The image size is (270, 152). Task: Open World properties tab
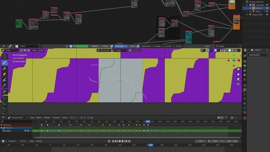coord(245,79)
